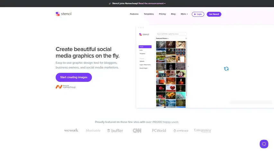Select the red rose photo thumbnail

point(161,88)
